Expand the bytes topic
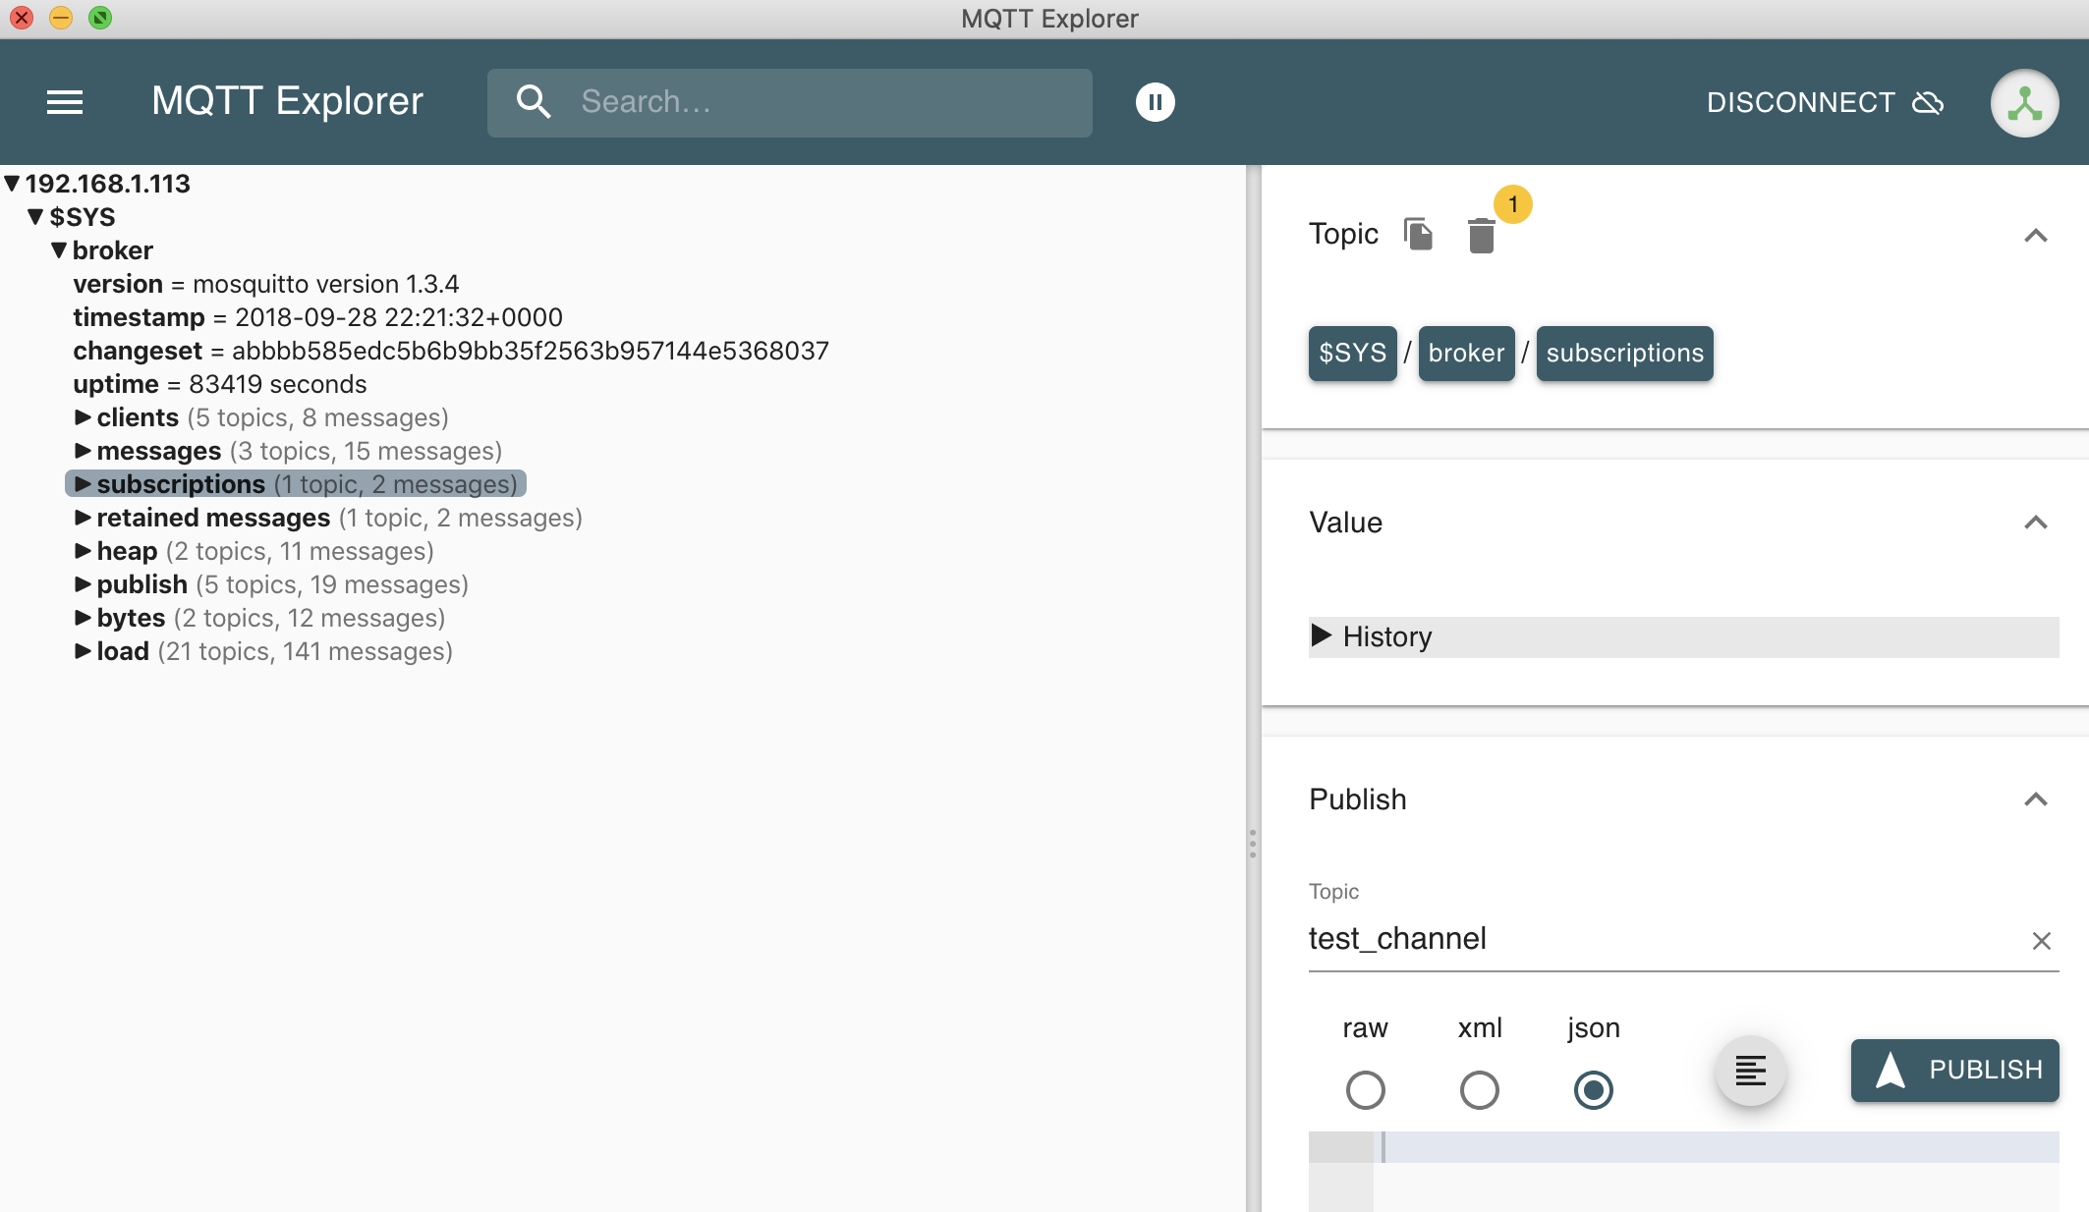 click(x=83, y=618)
